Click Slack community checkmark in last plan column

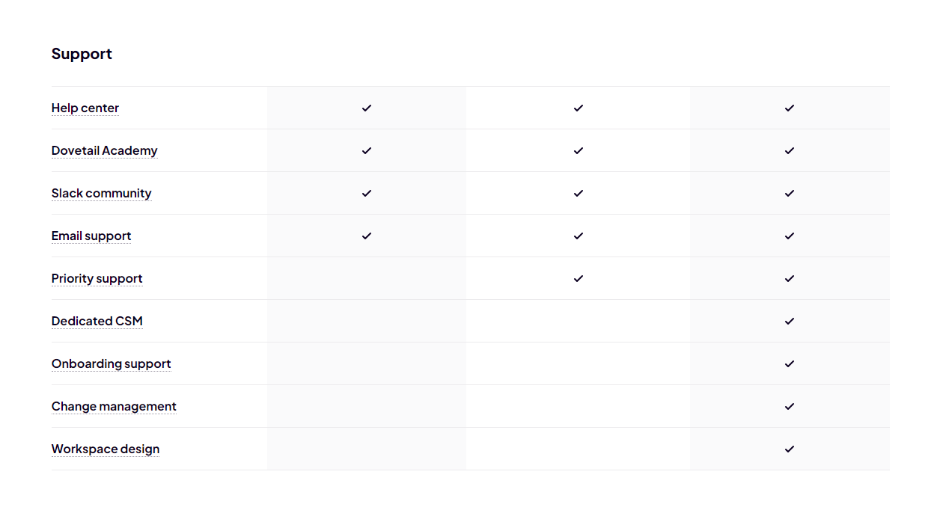click(x=790, y=193)
